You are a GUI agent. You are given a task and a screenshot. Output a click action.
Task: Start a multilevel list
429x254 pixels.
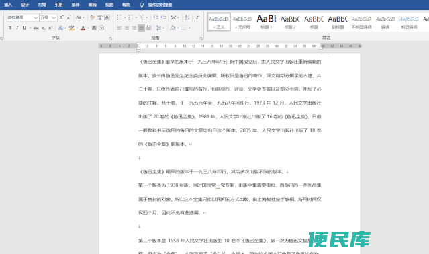pyautogui.click(x=142, y=17)
